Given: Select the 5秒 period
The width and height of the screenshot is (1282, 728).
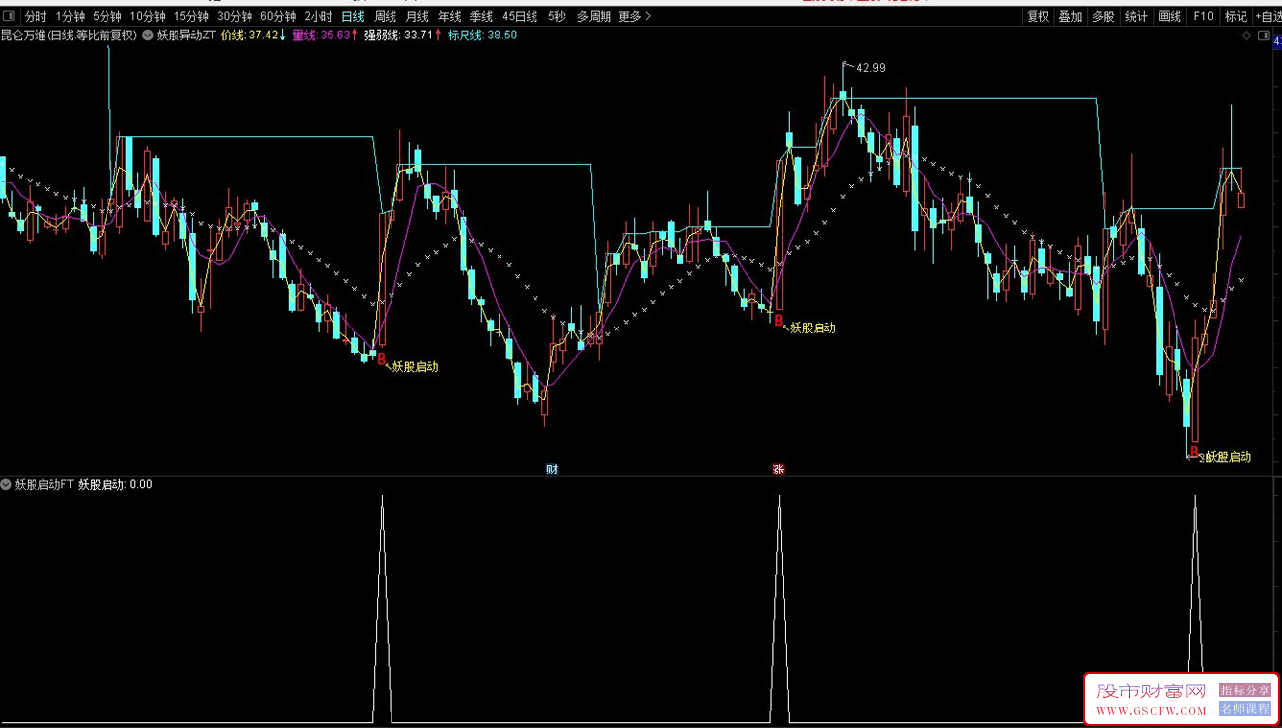Looking at the screenshot, I should 557,16.
